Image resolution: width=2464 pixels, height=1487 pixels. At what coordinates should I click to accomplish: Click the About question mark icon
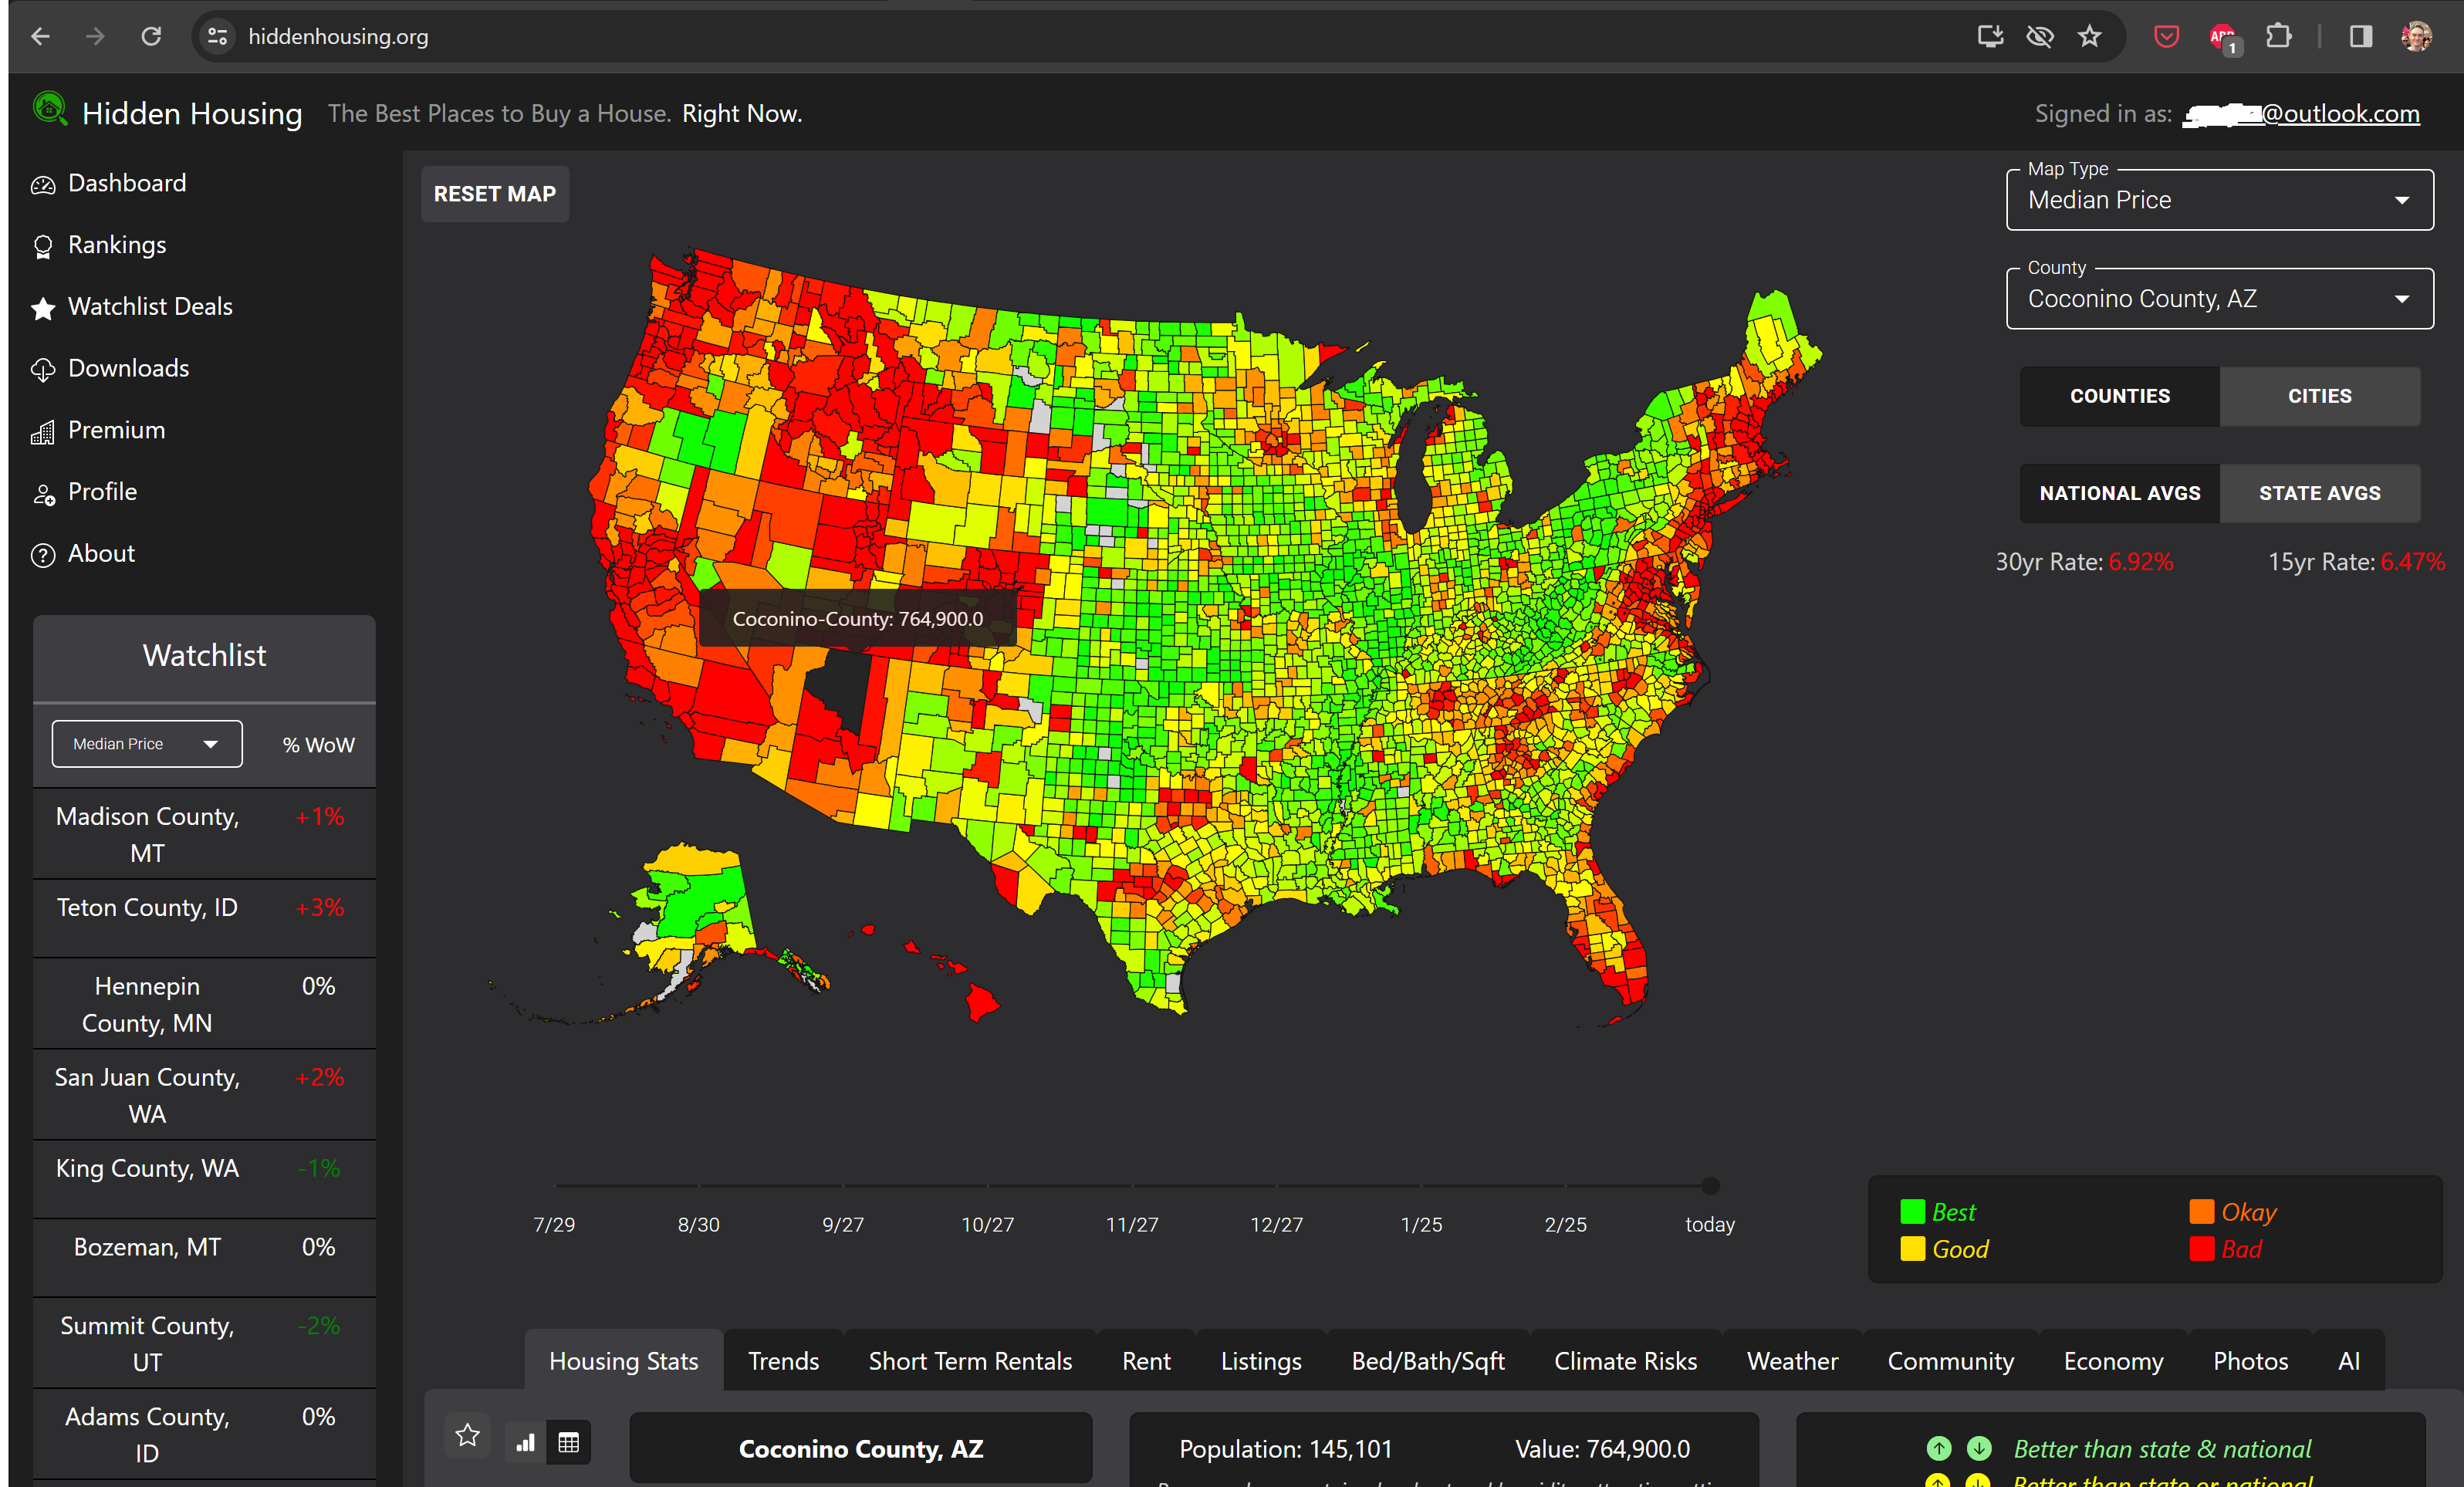pyautogui.click(x=43, y=555)
